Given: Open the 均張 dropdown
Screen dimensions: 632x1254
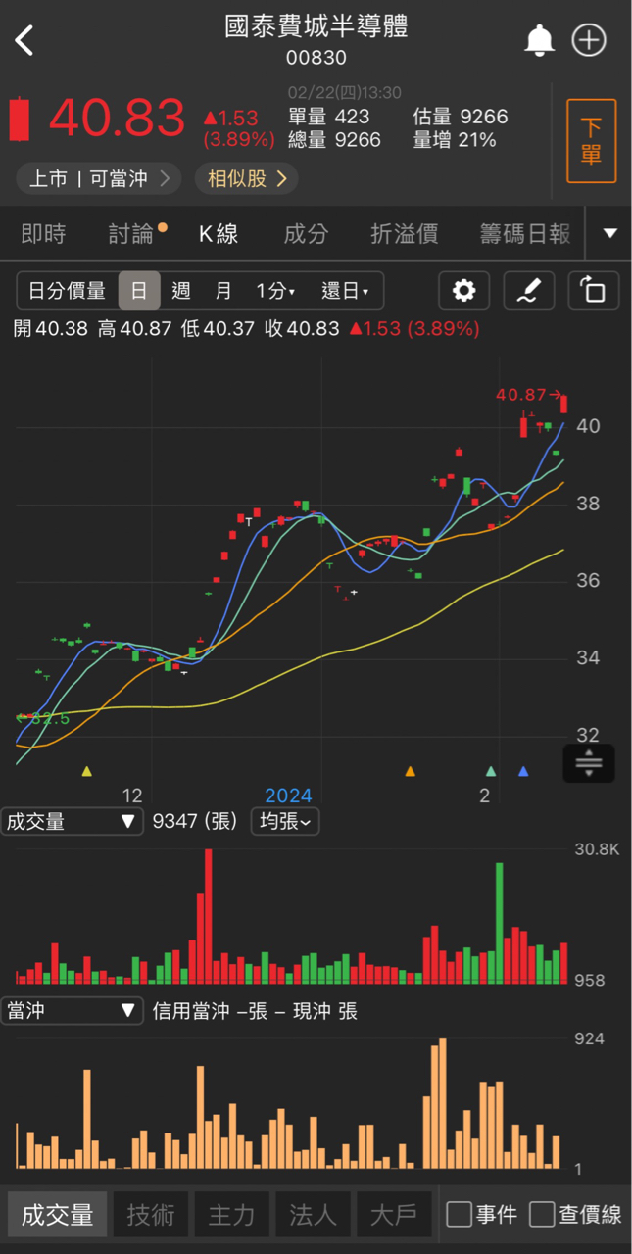Looking at the screenshot, I should click(285, 821).
